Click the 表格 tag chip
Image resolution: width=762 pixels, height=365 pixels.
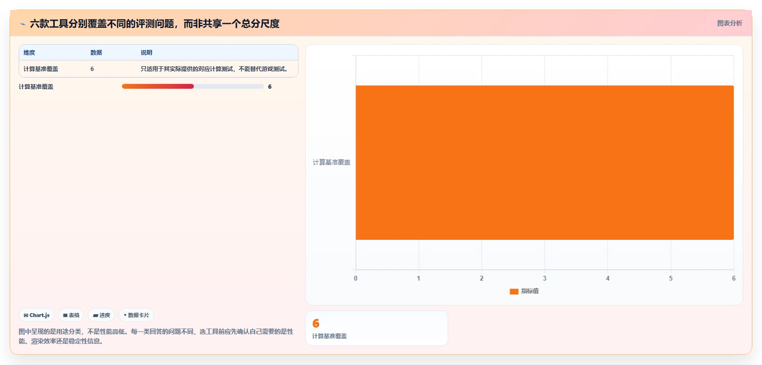point(71,315)
